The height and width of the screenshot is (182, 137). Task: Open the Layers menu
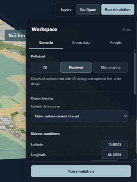pyautogui.click(x=66, y=10)
